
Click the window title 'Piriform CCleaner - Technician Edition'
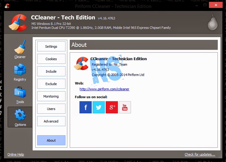click(113, 6)
